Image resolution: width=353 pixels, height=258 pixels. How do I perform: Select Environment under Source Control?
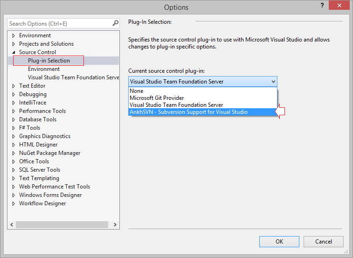[44, 69]
